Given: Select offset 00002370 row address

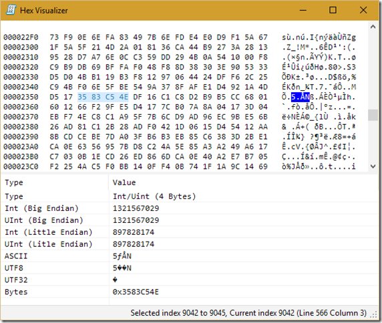Looking at the screenshot, I should pyautogui.click(x=21, y=117).
